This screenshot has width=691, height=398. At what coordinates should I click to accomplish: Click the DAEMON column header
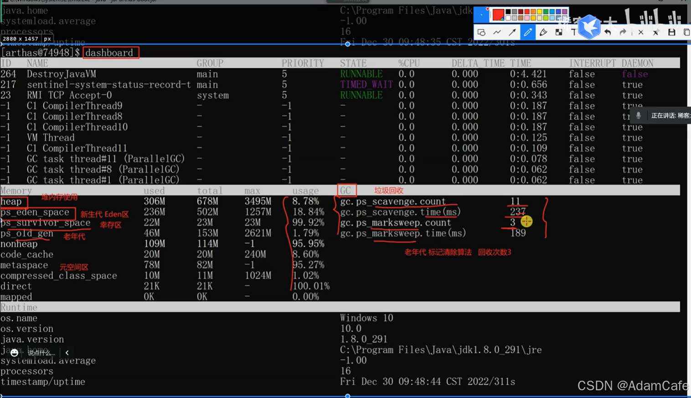tap(638, 63)
